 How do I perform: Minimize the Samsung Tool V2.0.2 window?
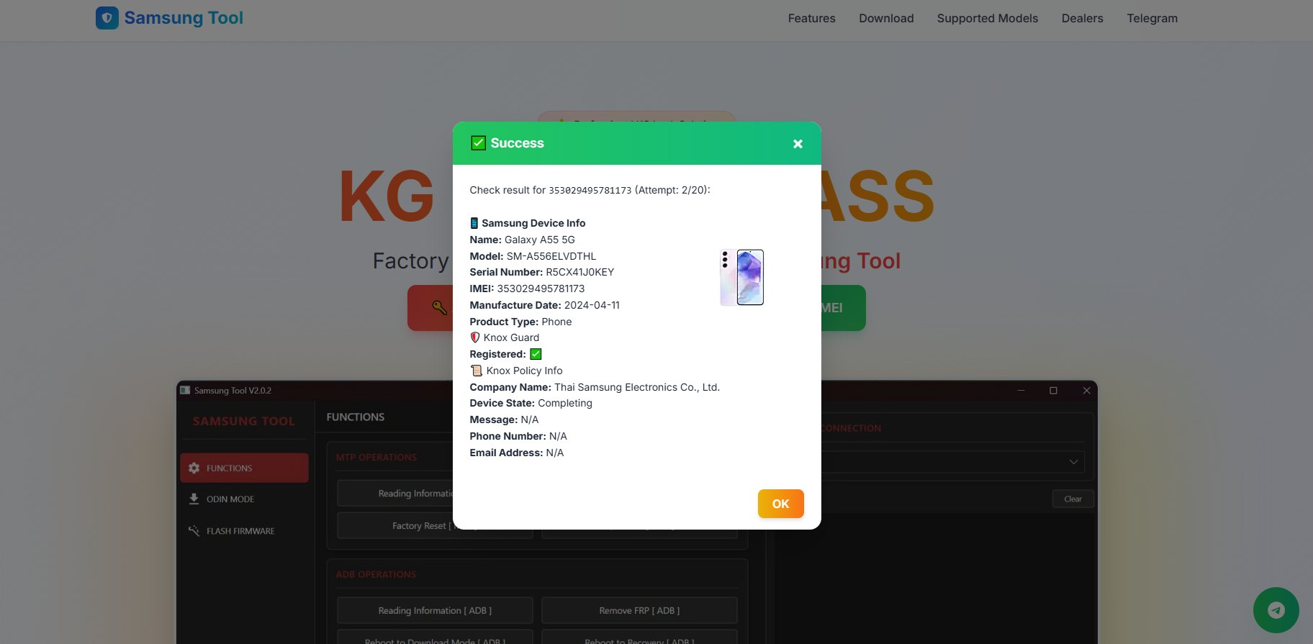[1021, 391]
